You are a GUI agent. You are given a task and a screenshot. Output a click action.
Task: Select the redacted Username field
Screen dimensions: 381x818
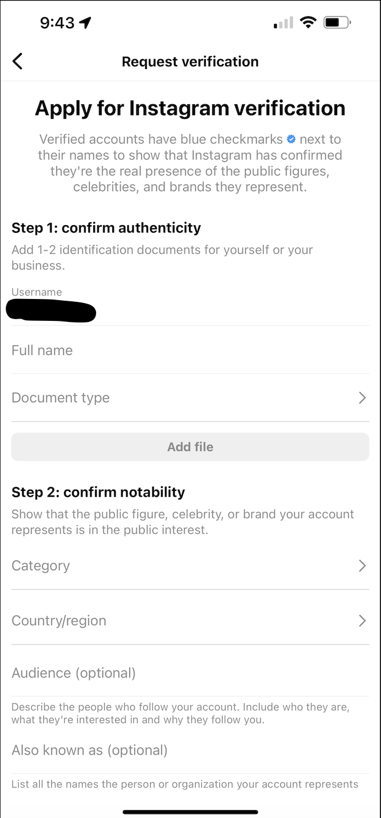[52, 310]
